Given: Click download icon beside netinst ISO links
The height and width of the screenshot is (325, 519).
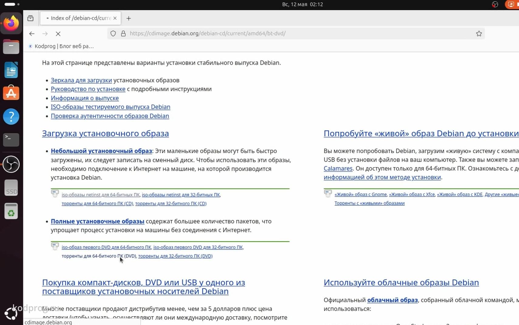Looking at the screenshot, I should (x=55, y=194).
